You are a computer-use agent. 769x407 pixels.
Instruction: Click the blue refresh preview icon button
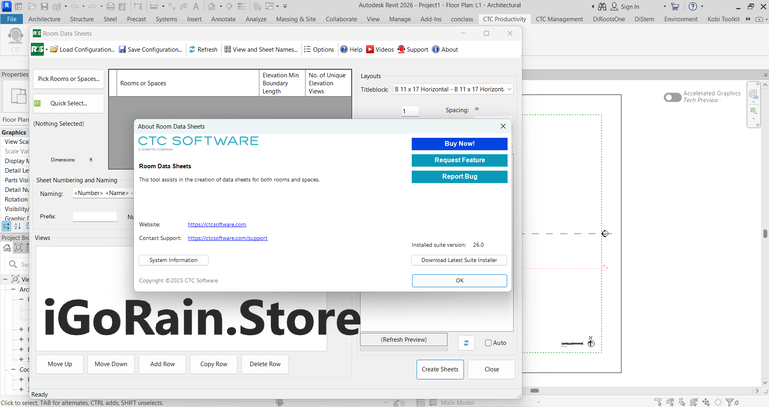(x=466, y=343)
